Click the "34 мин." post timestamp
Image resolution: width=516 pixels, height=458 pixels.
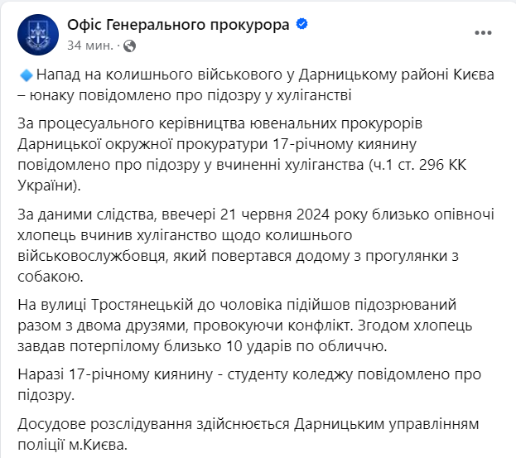91,45
